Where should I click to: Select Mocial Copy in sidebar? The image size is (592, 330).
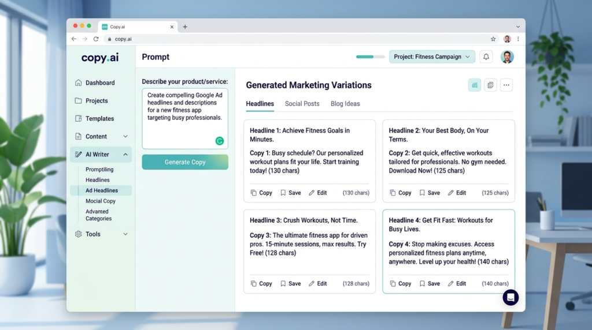[x=101, y=201]
